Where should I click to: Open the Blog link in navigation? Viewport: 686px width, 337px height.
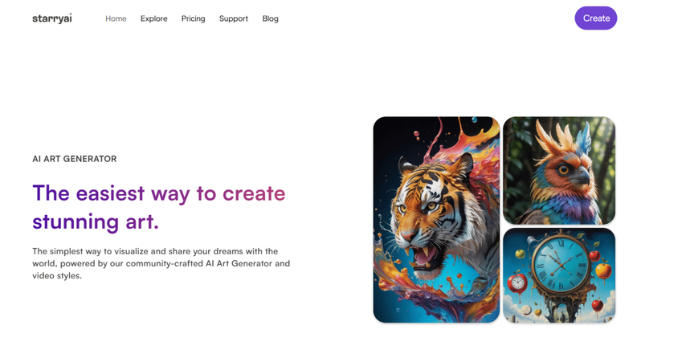pos(271,18)
